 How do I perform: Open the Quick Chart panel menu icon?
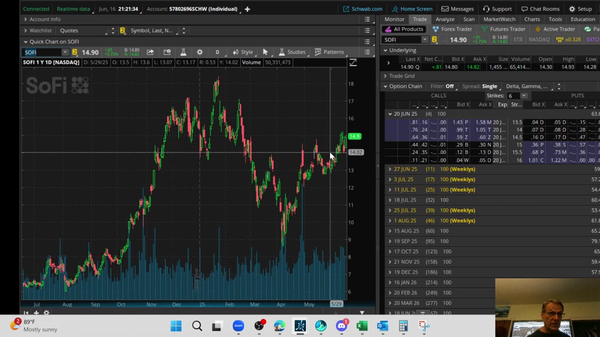[x=367, y=42]
